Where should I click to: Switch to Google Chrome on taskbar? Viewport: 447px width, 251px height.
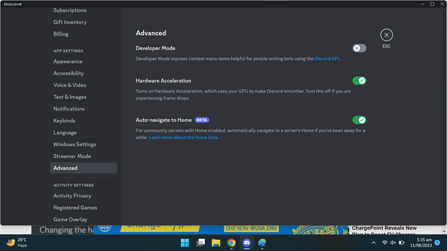point(231,243)
